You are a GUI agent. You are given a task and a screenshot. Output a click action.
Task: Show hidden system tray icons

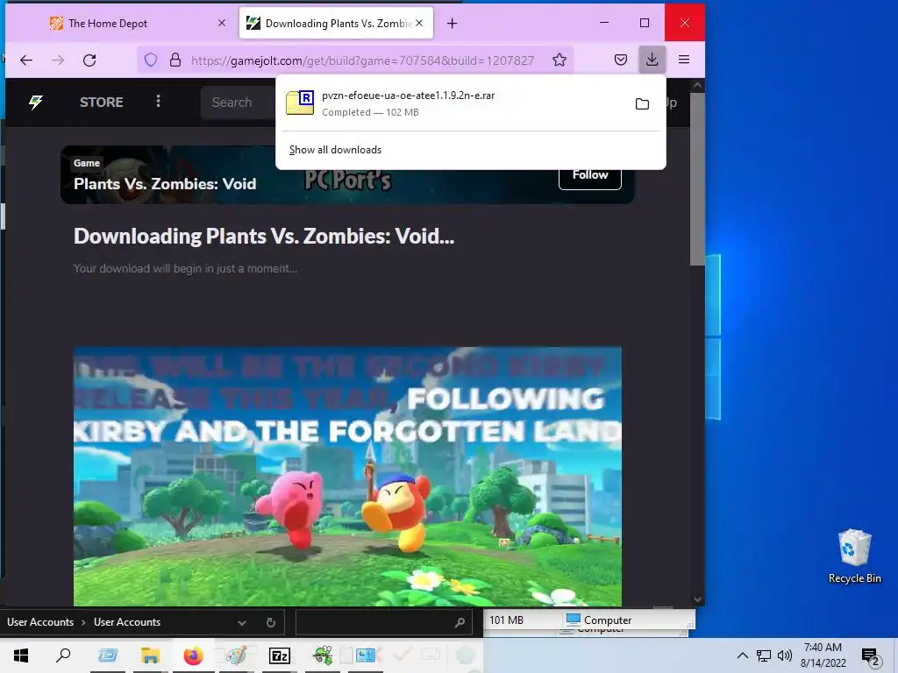click(742, 655)
